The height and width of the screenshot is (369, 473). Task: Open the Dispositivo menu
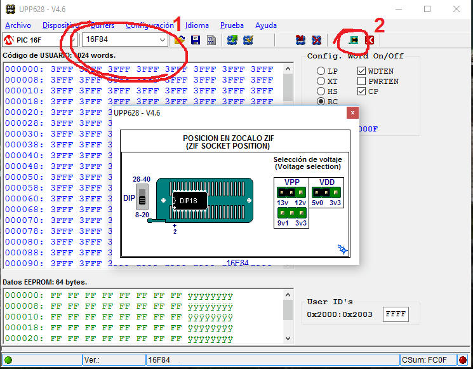61,25
